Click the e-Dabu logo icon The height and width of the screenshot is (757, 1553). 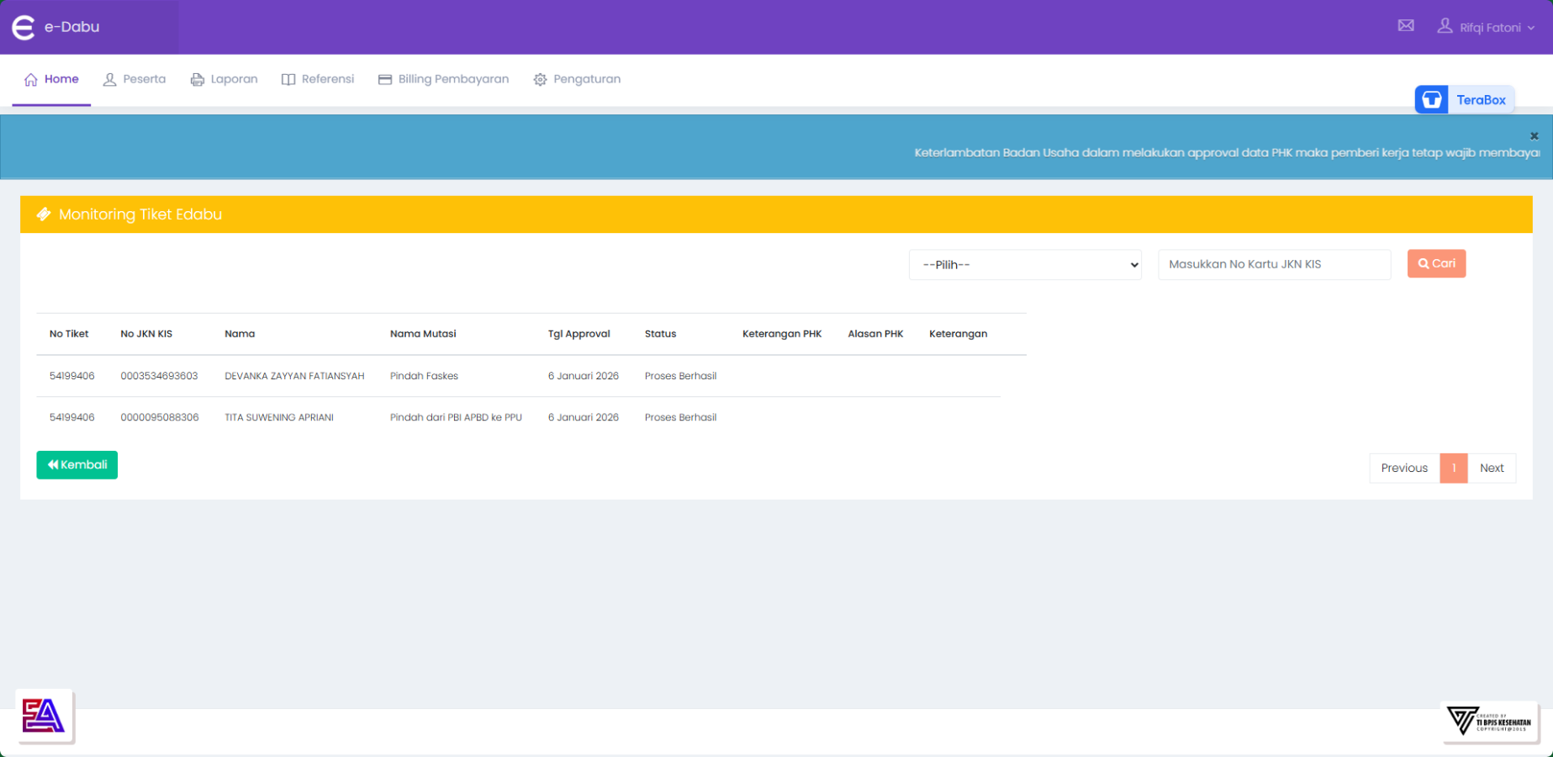pos(24,28)
